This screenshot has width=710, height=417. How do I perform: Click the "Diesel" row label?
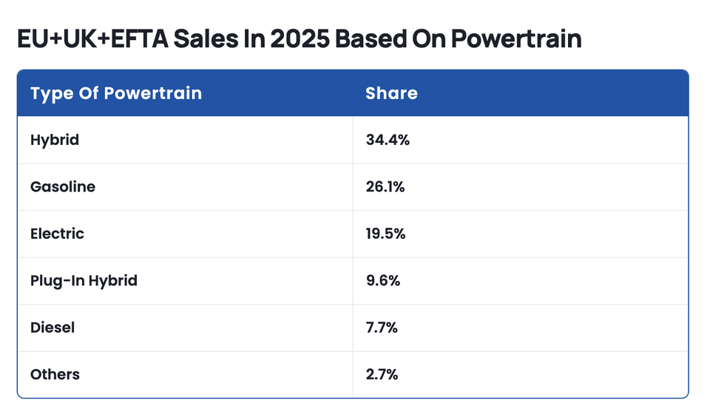(53, 328)
